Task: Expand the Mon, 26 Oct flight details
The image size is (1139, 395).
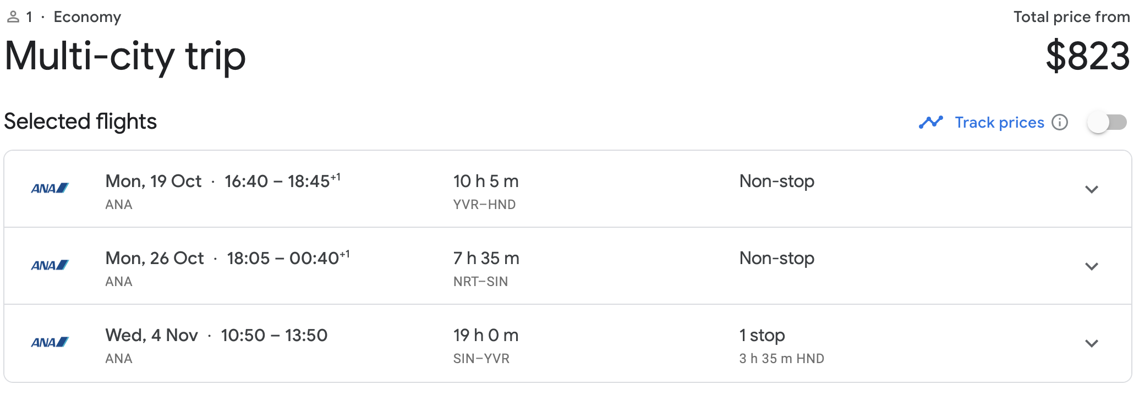Action: tap(1092, 266)
